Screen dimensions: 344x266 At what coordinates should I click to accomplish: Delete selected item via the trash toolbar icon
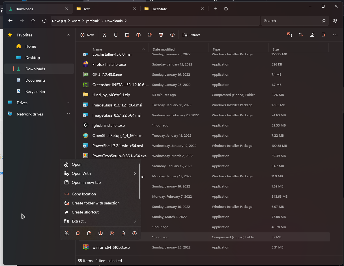(161, 35)
